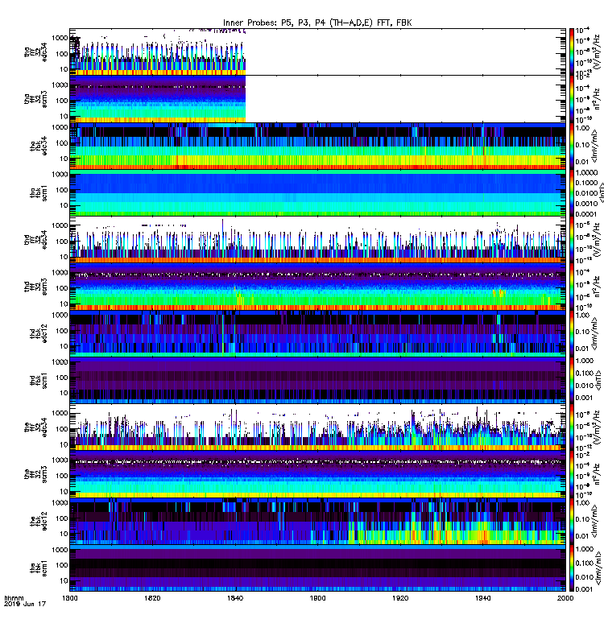Click the color bar beside tha fff scm3 panel

(571, 98)
